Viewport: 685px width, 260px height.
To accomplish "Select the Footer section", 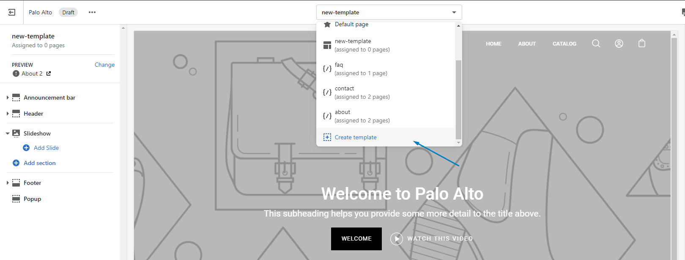I will (x=33, y=183).
